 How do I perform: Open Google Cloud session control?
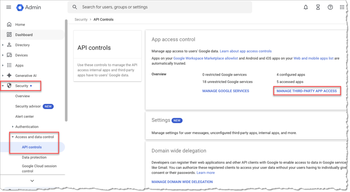click(39, 168)
